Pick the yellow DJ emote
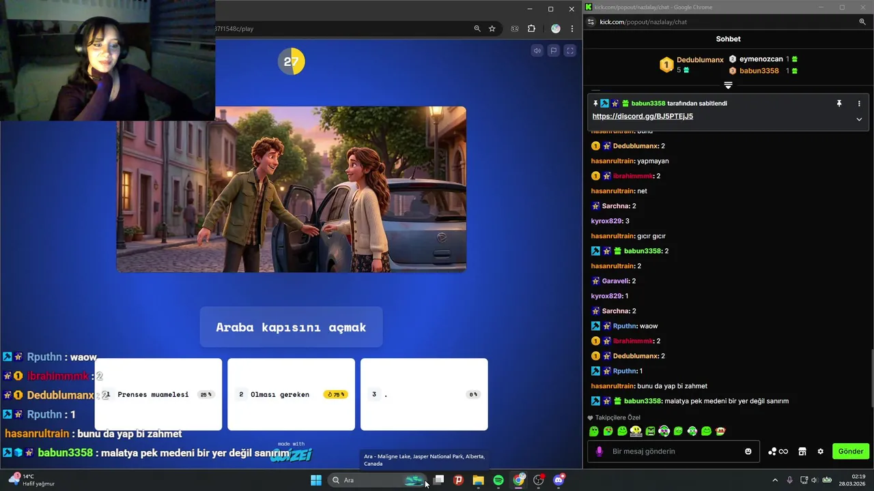874x491 pixels. 636,431
